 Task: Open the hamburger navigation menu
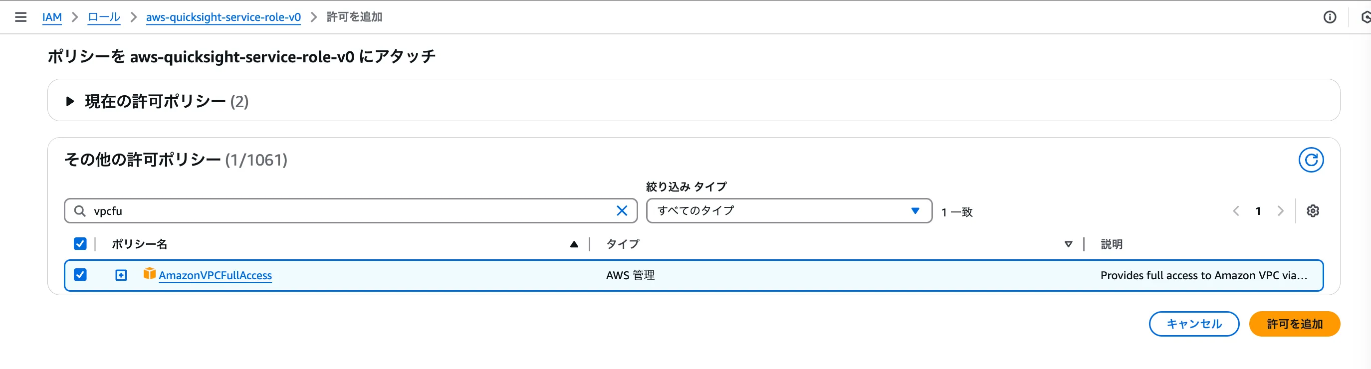(x=21, y=17)
